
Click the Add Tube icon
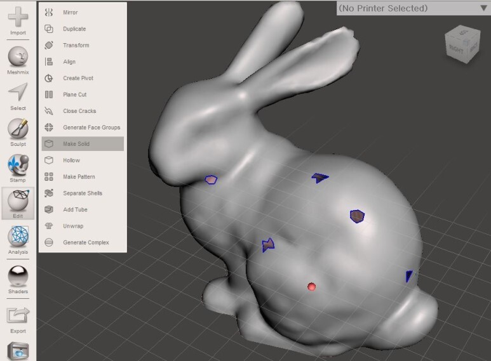click(x=49, y=209)
